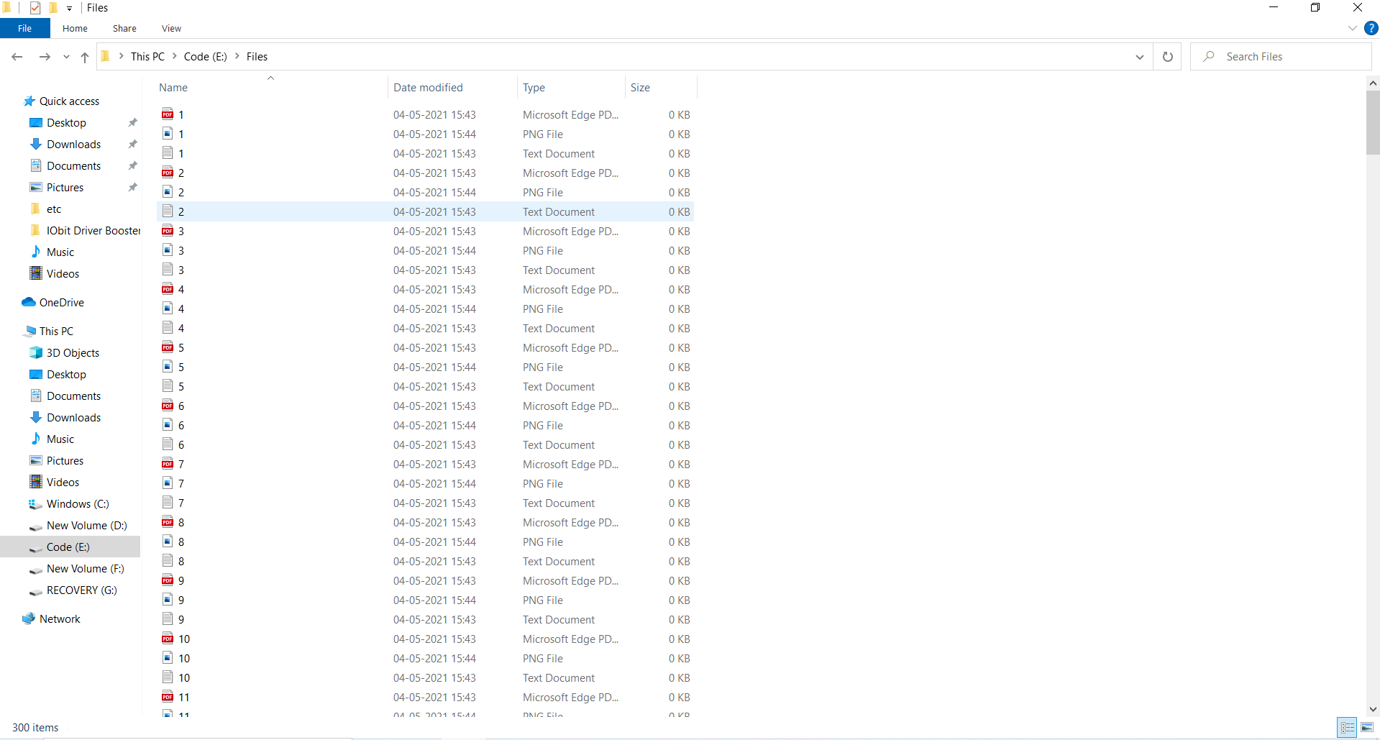This screenshot has height=740, width=1380.
Task: Go forward with the forward arrow
Action: 45,56
